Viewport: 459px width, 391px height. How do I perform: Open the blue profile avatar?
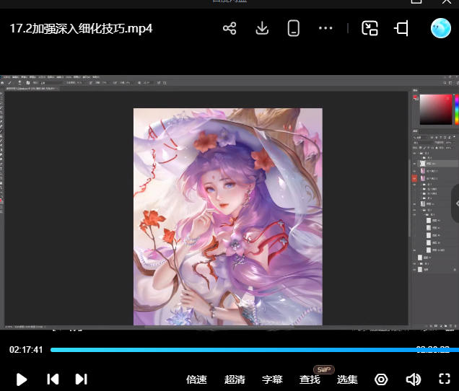[x=440, y=29]
